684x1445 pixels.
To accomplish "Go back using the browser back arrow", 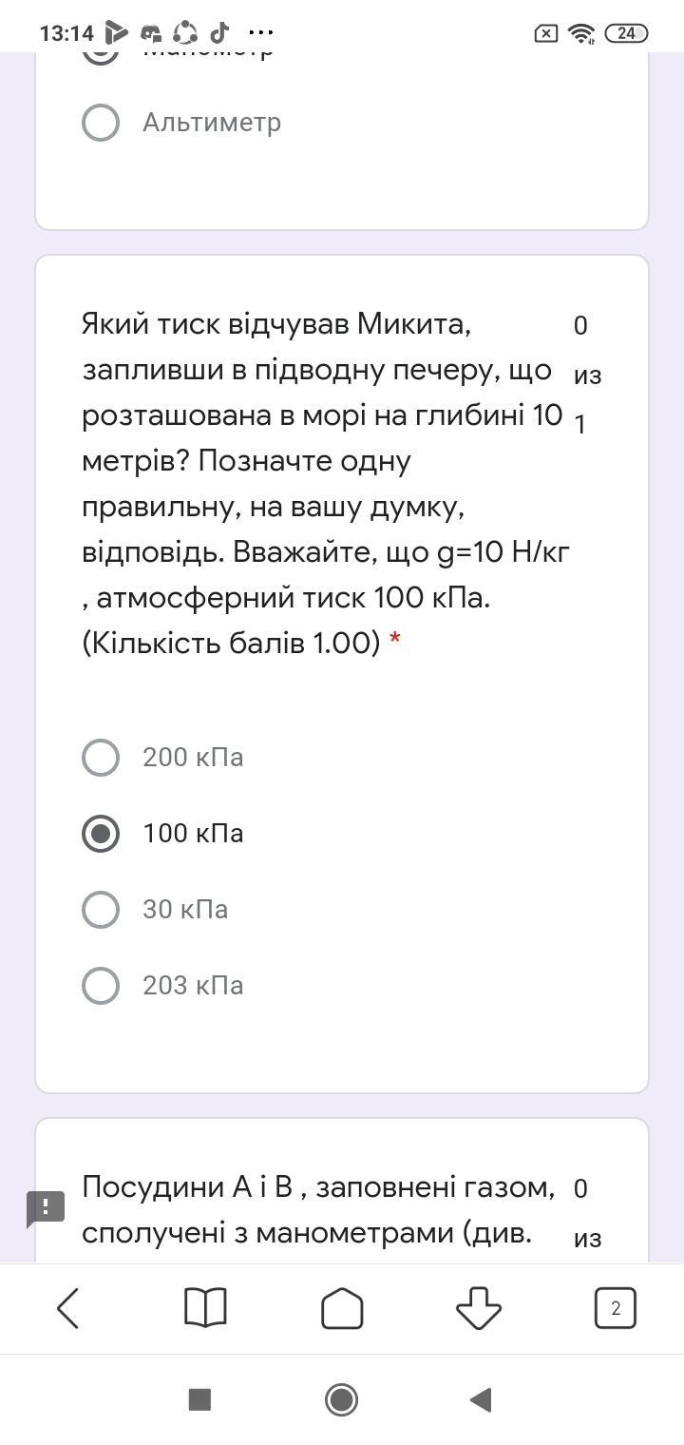I will (68, 1308).
